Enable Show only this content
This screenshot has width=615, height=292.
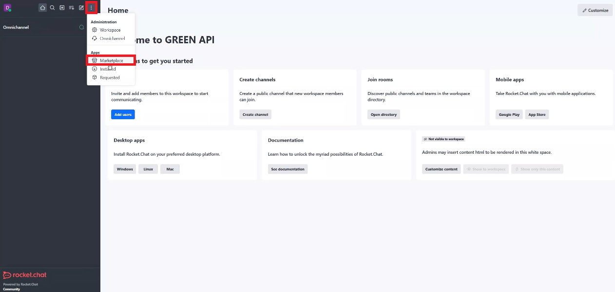537,169
